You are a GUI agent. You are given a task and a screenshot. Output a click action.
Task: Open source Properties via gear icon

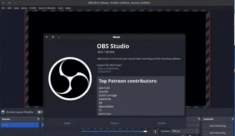39,112
